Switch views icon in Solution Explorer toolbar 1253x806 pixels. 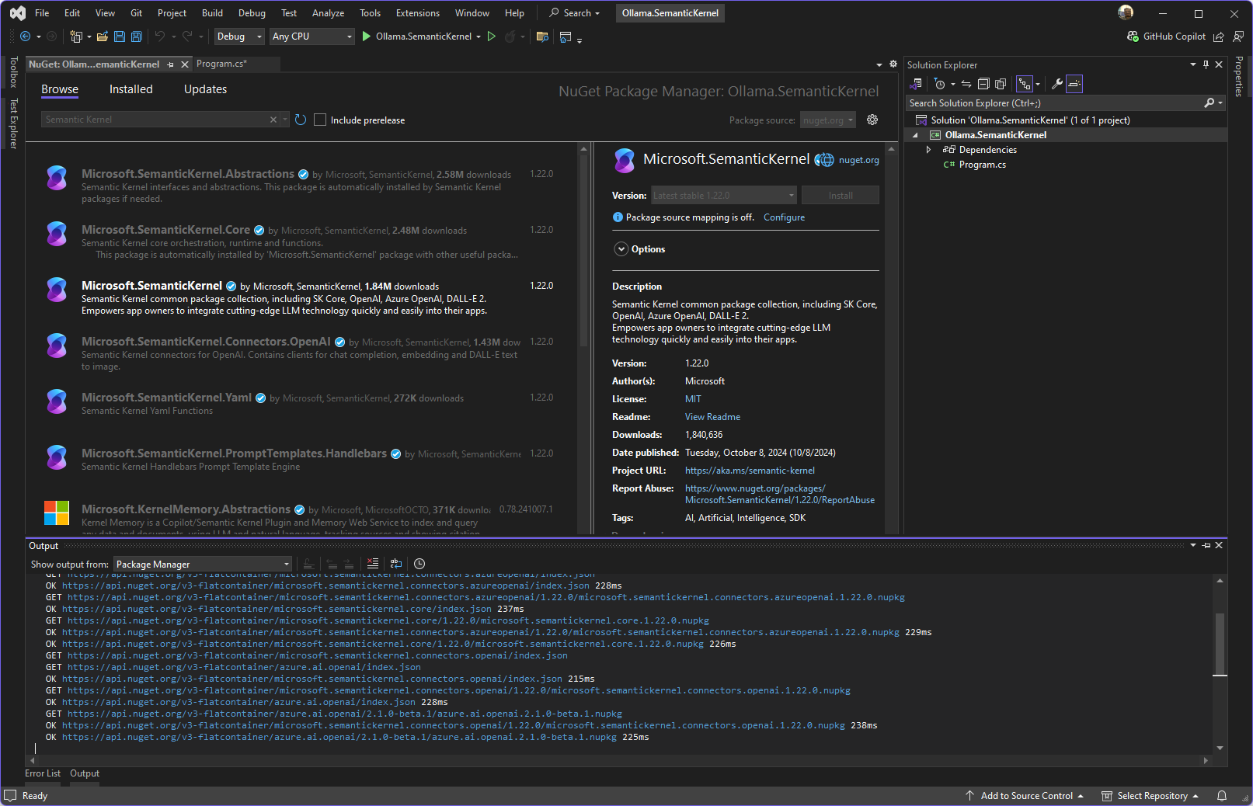coord(917,84)
